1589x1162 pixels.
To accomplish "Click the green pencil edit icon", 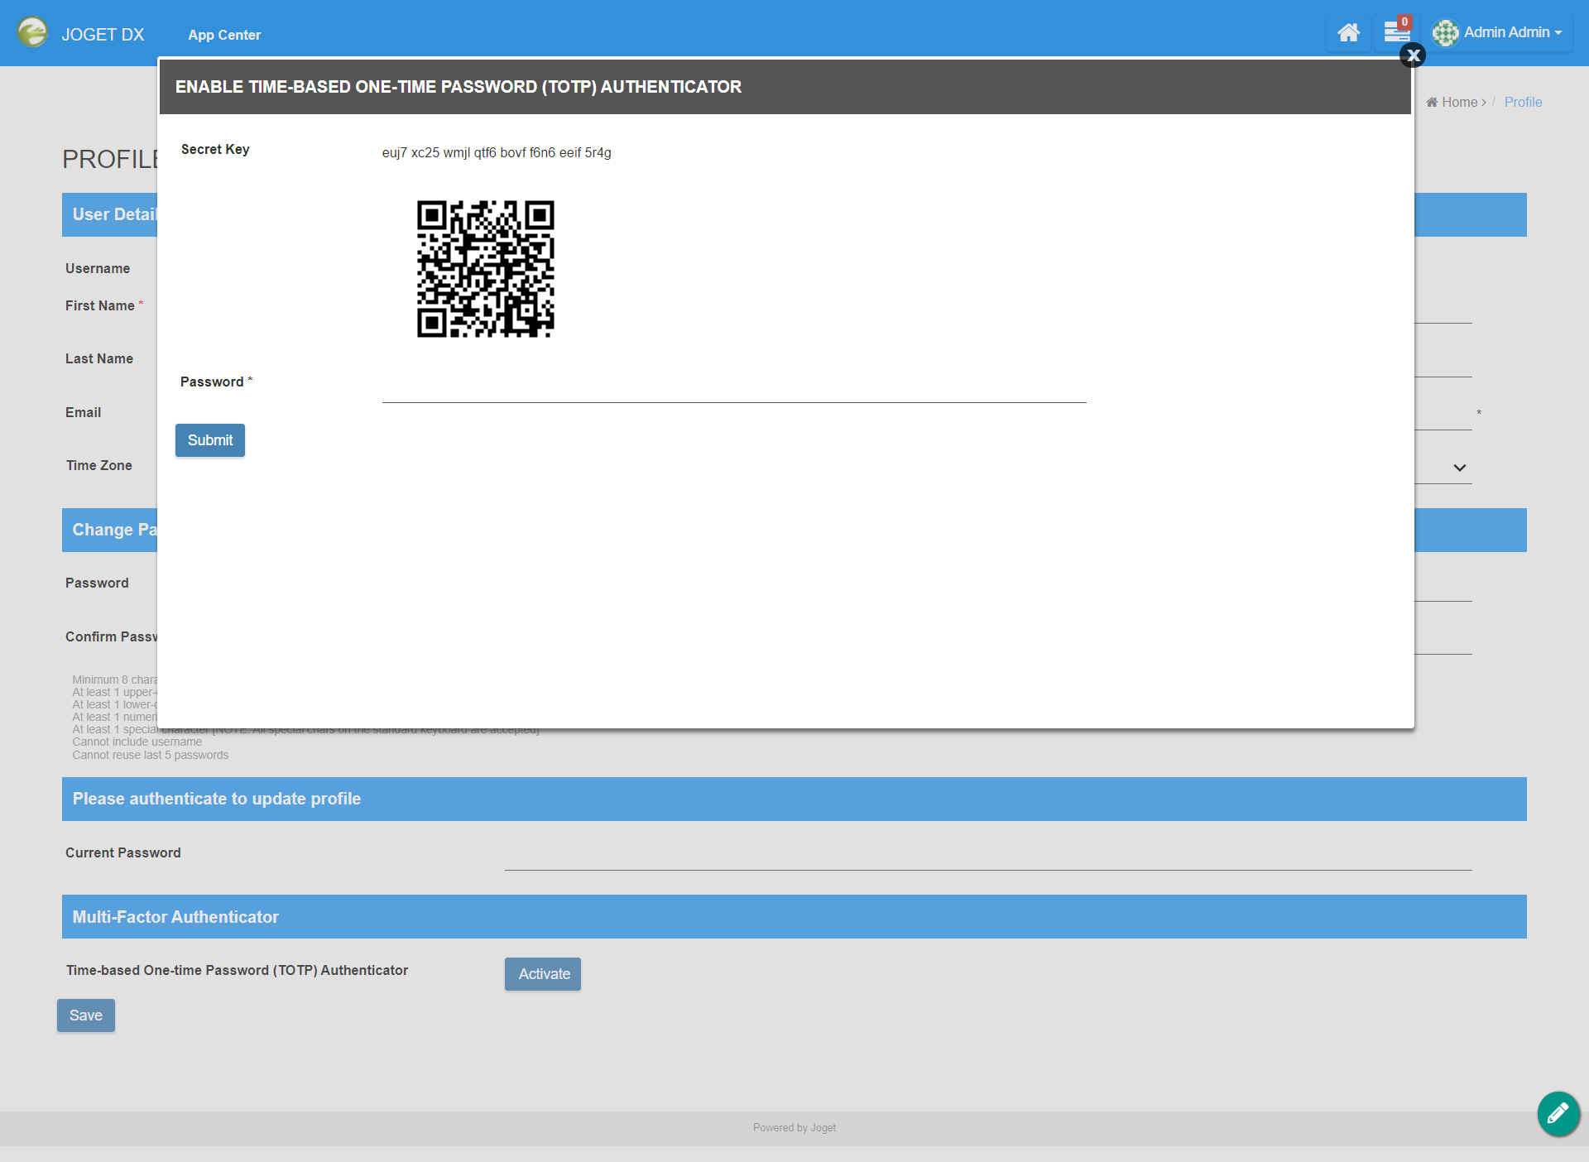I will click(x=1558, y=1113).
